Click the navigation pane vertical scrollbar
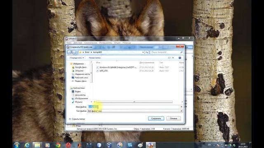The width and height of the screenshot is (264, 148). click(x=91, y=73)
